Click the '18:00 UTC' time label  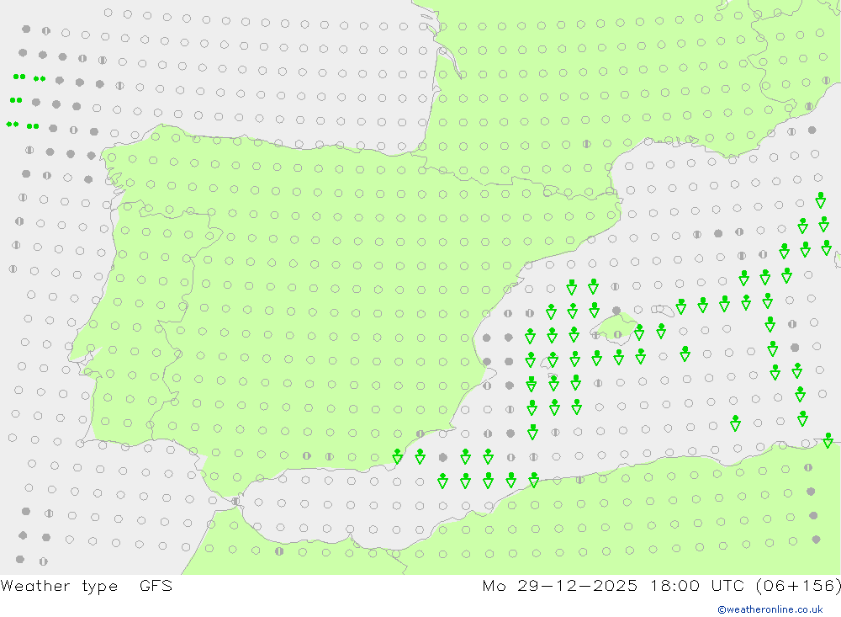698,585
